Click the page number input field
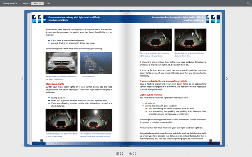Image resolution: width=252 pixels, height=157 pixels. point(37,3)
